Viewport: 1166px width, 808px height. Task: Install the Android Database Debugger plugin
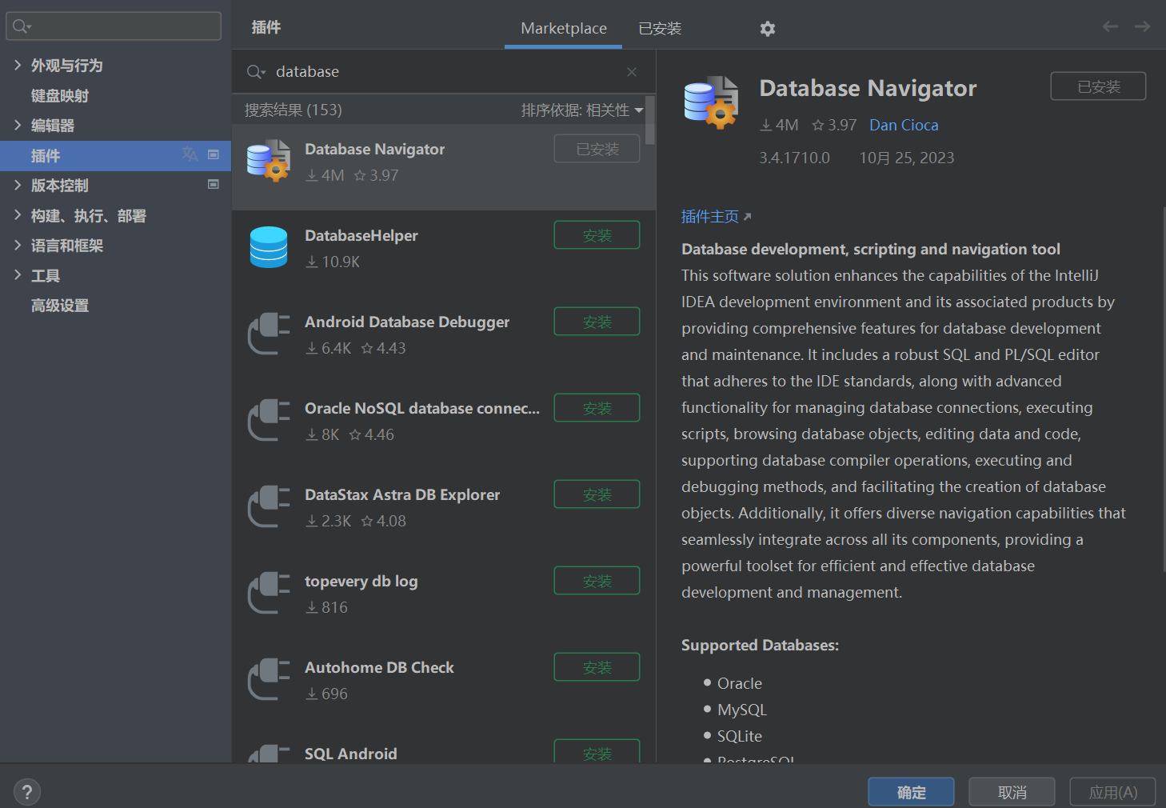tap(597, 322)
